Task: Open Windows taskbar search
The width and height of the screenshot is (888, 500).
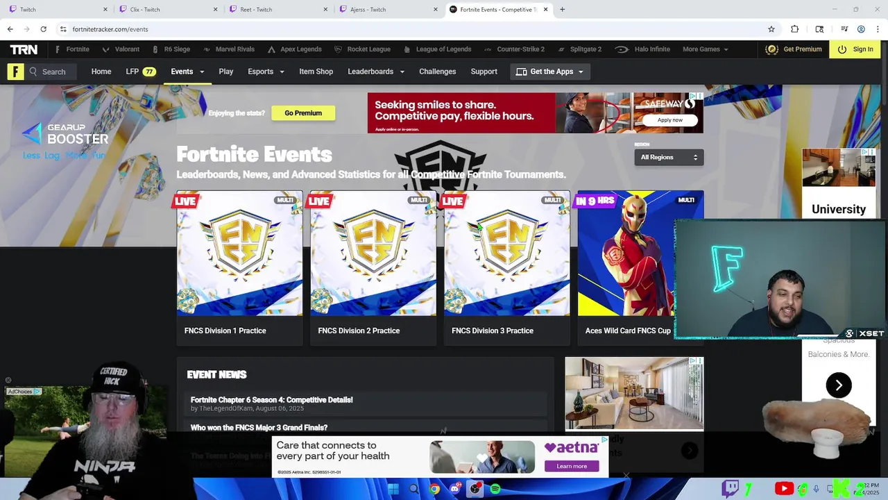Action: point(414,489)
